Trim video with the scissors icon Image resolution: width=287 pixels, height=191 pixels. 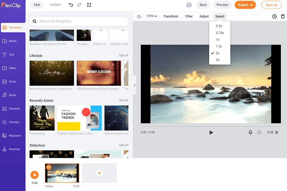(x=277, y=132)
